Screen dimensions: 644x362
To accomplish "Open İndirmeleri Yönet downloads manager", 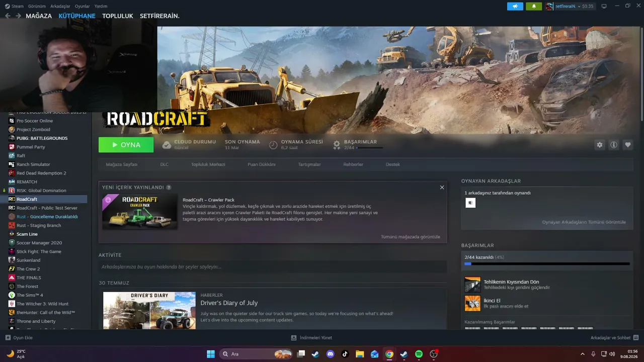I will coord(311,338).
